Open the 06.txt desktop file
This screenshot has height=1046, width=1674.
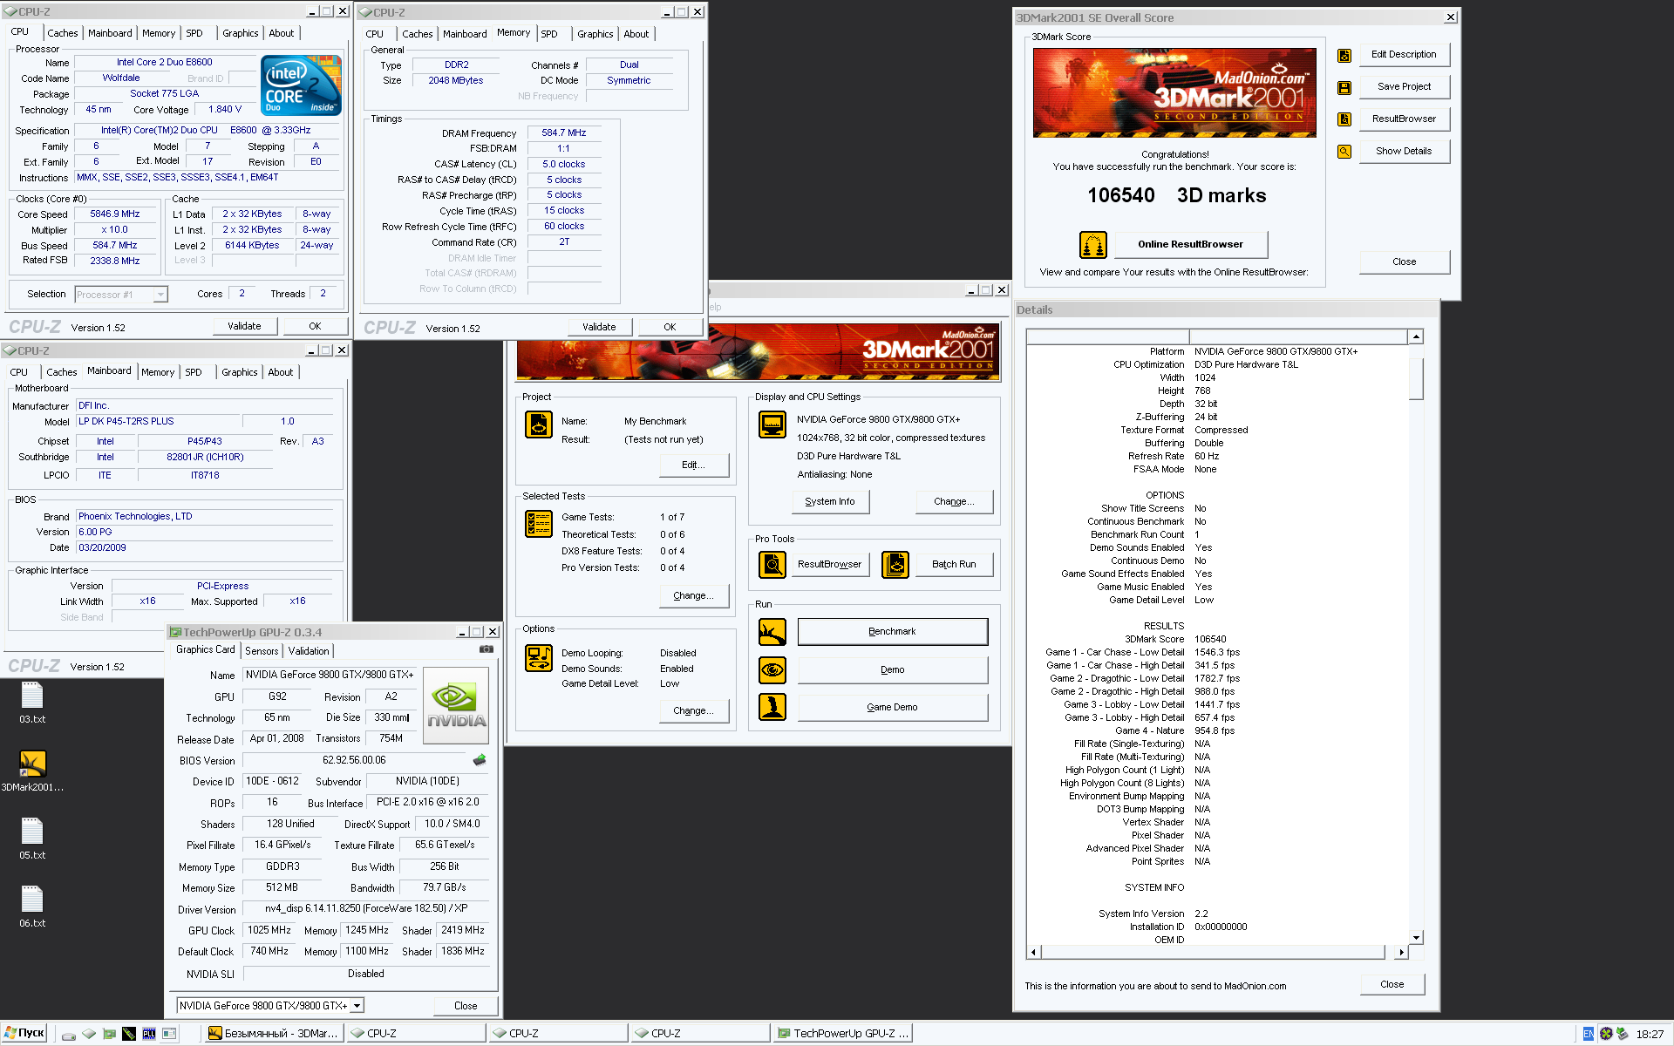tap(32, 907)
